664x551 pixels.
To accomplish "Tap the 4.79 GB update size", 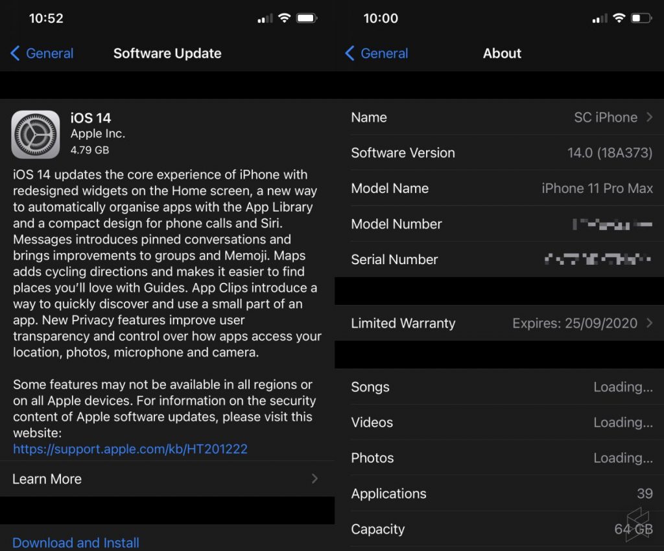I will pyautogui.click(x=89, y=150).
